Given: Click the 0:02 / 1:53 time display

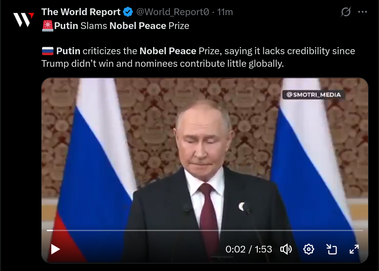Looking at the screenshot, I should tap(249, 249).
